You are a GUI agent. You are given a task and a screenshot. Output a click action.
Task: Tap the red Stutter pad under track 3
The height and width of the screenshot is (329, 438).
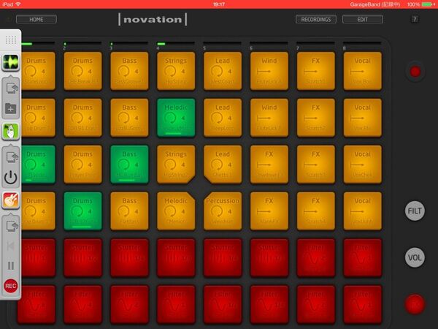tap(129, 257)
